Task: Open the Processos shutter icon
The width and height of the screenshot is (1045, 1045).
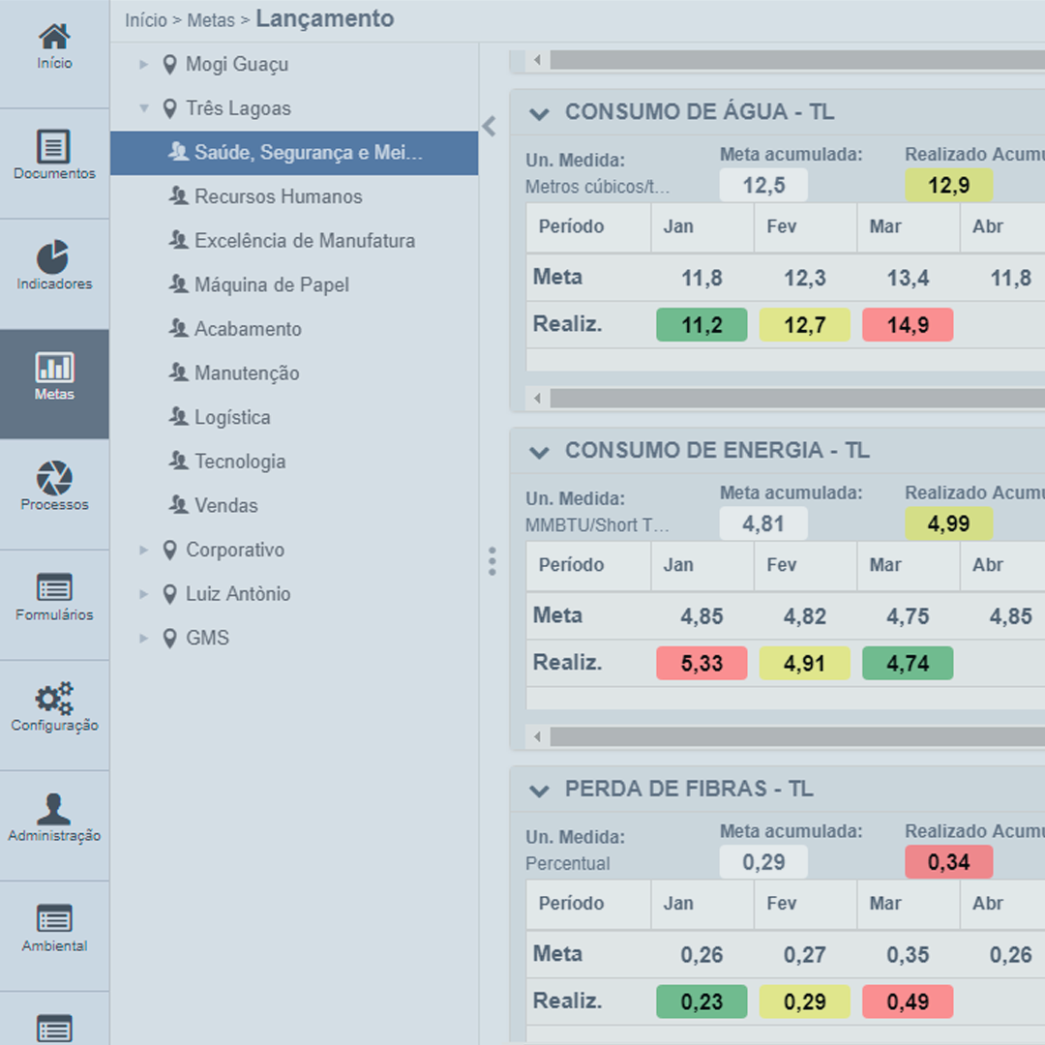Action: (x=54, y=478)
